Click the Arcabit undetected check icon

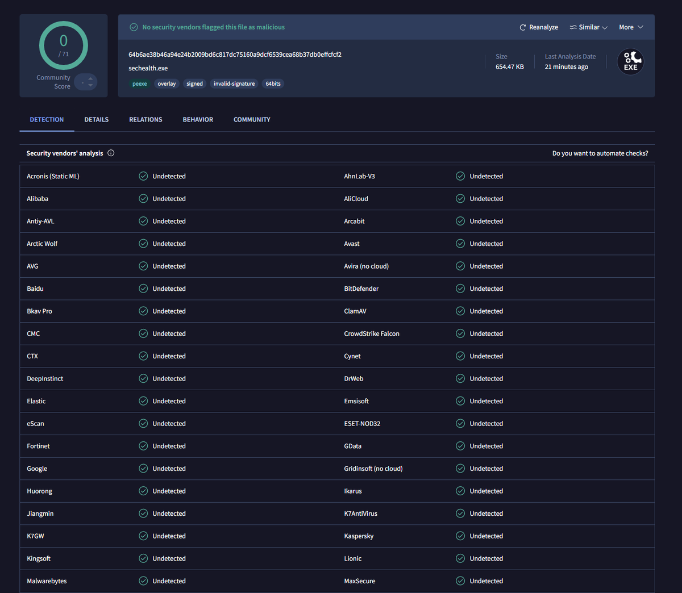460,221
